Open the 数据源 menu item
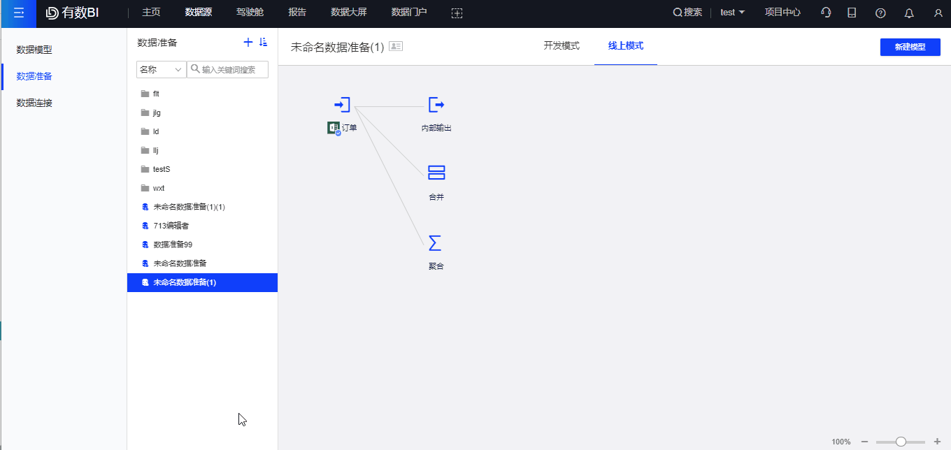This screenshot has height=450, width=951. (x=198, y=12)
